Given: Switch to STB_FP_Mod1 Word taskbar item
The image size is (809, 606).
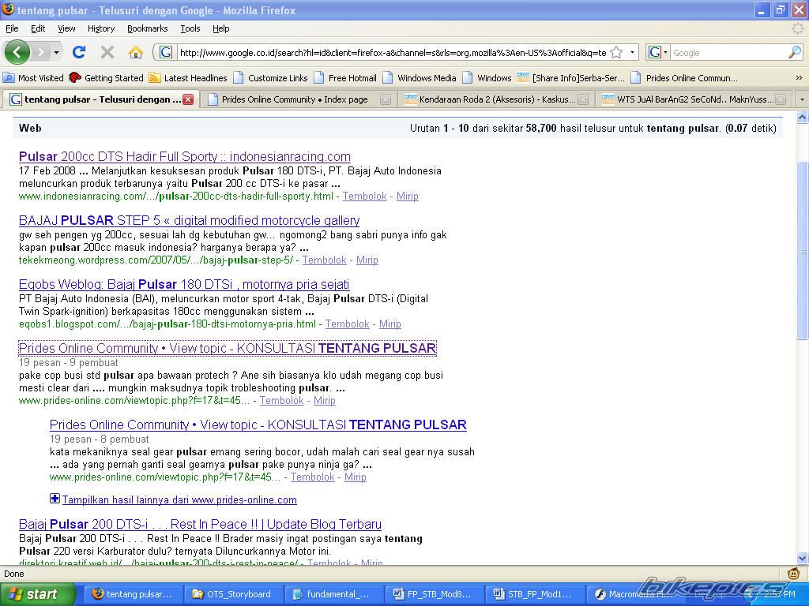Looking at the screenshot, I should [x=535, y=594].
